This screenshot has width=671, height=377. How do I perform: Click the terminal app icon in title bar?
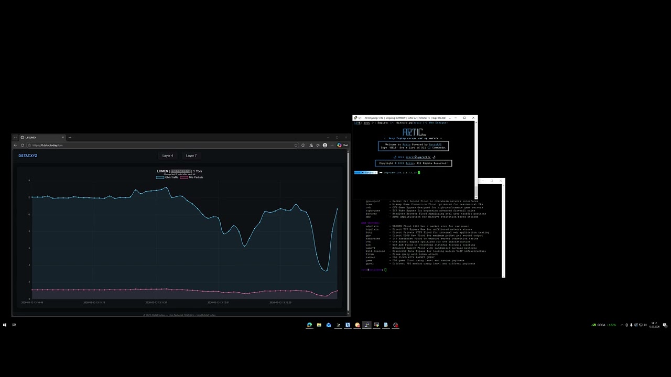tap(355, 118)
